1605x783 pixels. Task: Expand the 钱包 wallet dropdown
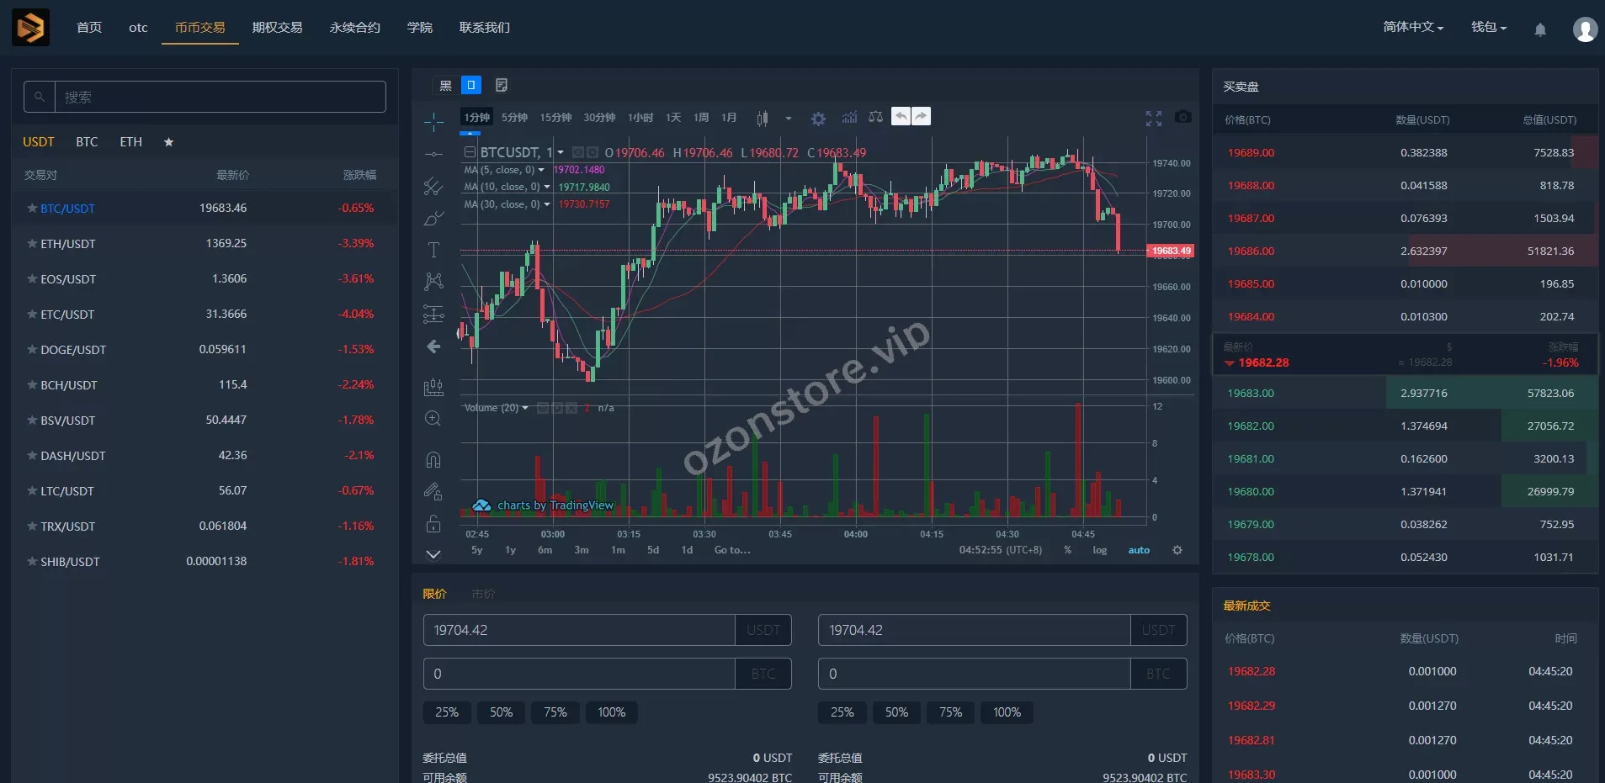[x=1488, y=28]
